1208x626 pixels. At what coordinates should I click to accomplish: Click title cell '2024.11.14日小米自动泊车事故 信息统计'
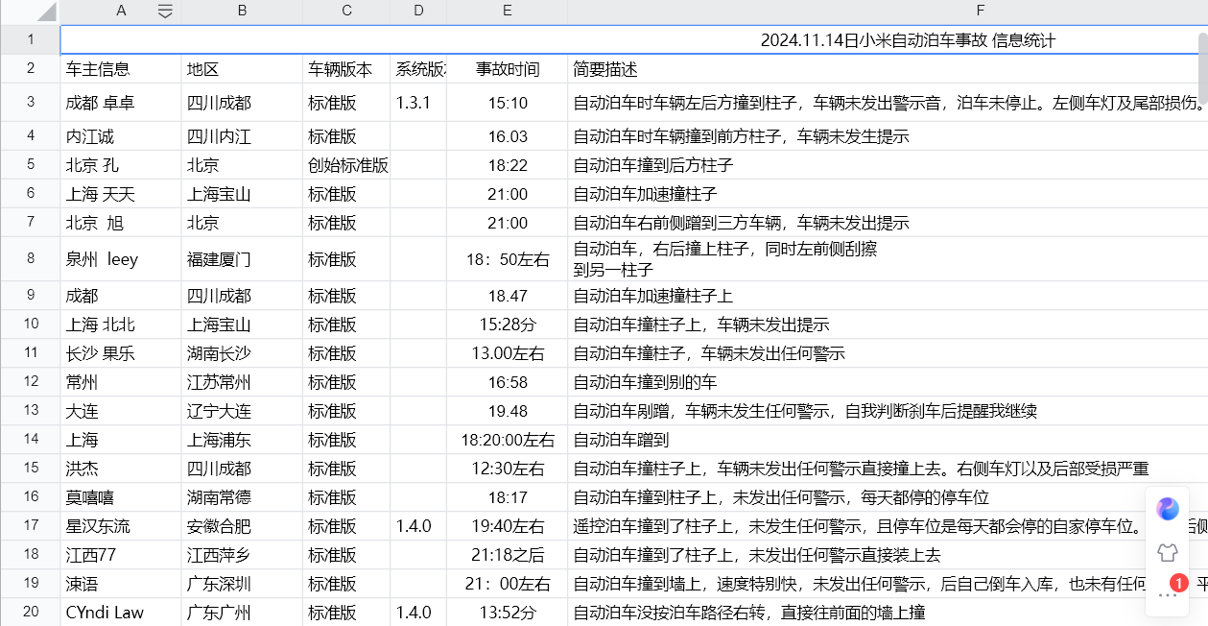point(908,40)
